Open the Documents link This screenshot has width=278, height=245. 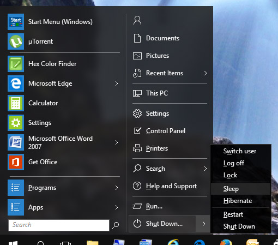tap(162, 38)
